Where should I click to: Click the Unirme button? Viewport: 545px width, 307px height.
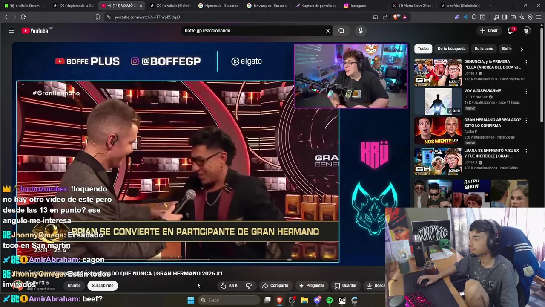pyautogui.click(x=74, y=285)
